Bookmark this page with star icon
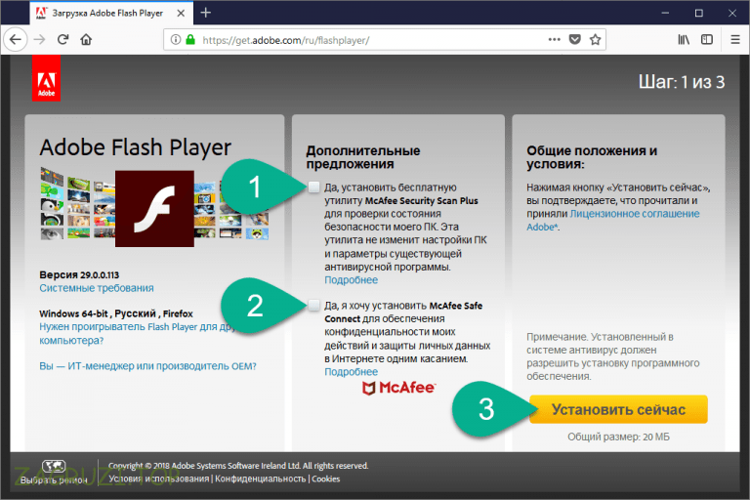 pyautogui.click(x=595, y=39)
